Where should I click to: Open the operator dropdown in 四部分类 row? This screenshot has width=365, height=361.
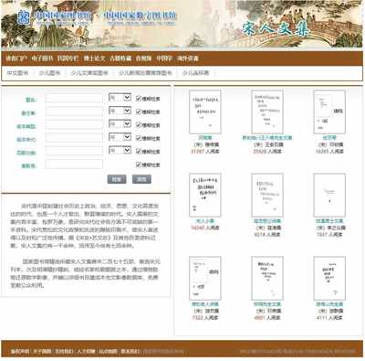(120, 150)
